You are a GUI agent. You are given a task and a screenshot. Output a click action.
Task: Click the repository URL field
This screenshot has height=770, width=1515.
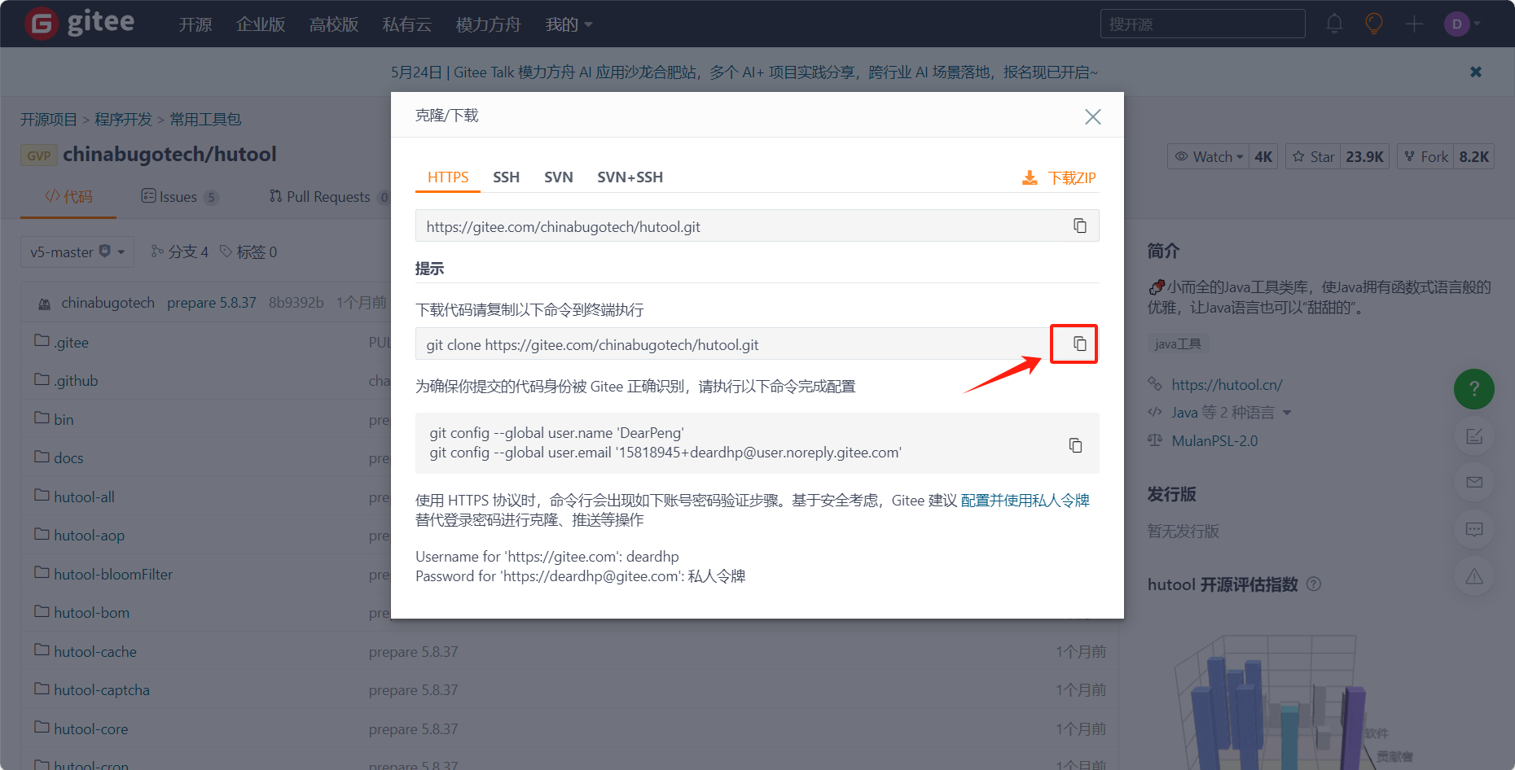pos(757,225)
